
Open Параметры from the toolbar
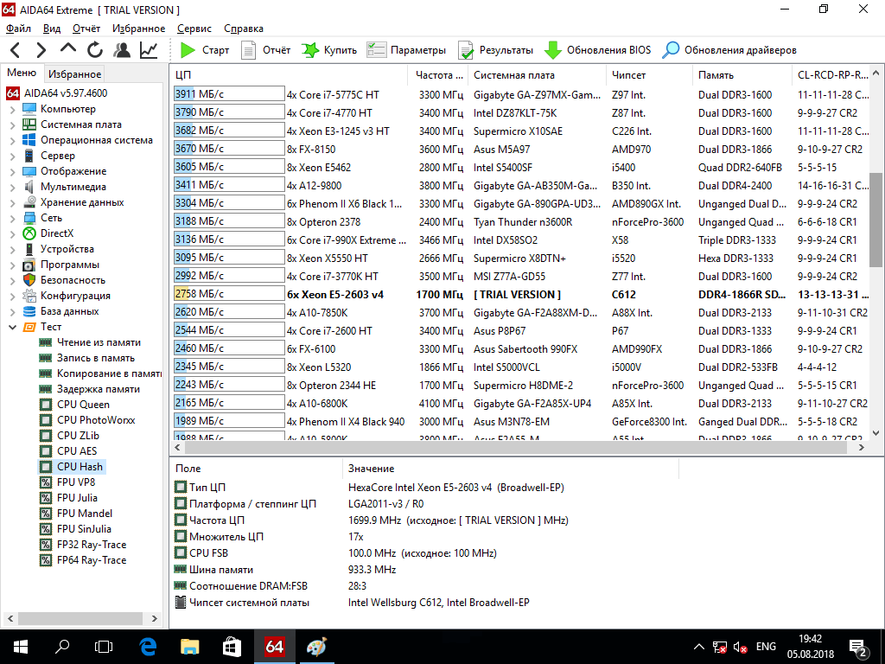coord(406,50)
